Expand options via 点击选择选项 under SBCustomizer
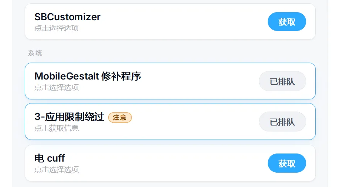Screen dimensions: 339x187 pos(56,28)
